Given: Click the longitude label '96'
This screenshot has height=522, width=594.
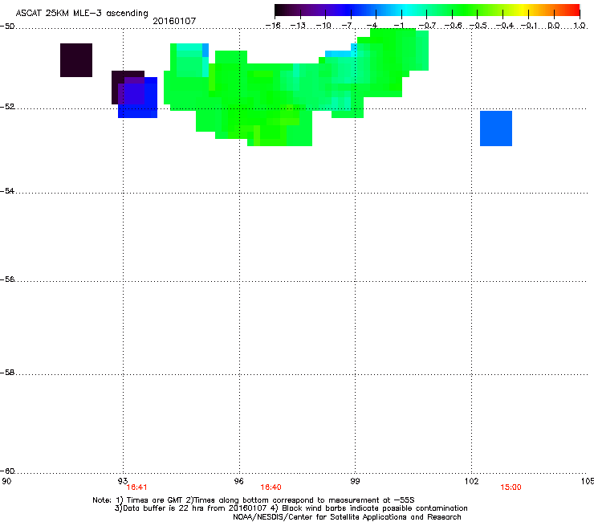Looking at the screenshot, I should coord(239,481).
